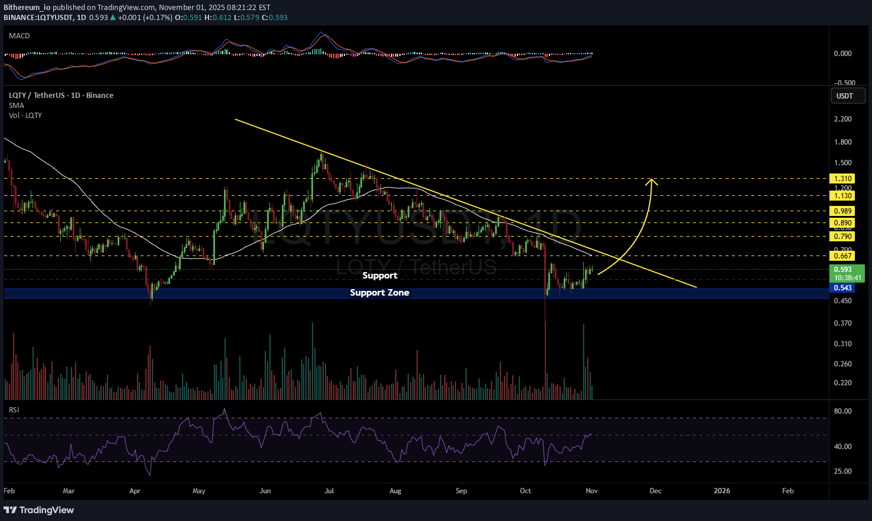The image size is (872, 521).
Task: Click the 1.310 yellow price label
Action: coord(842,179)
